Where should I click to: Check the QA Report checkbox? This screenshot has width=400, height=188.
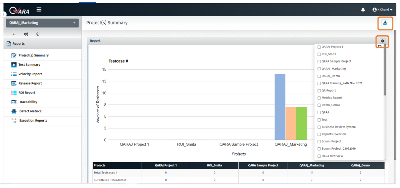pyautogui.click(x=319, y=91)
